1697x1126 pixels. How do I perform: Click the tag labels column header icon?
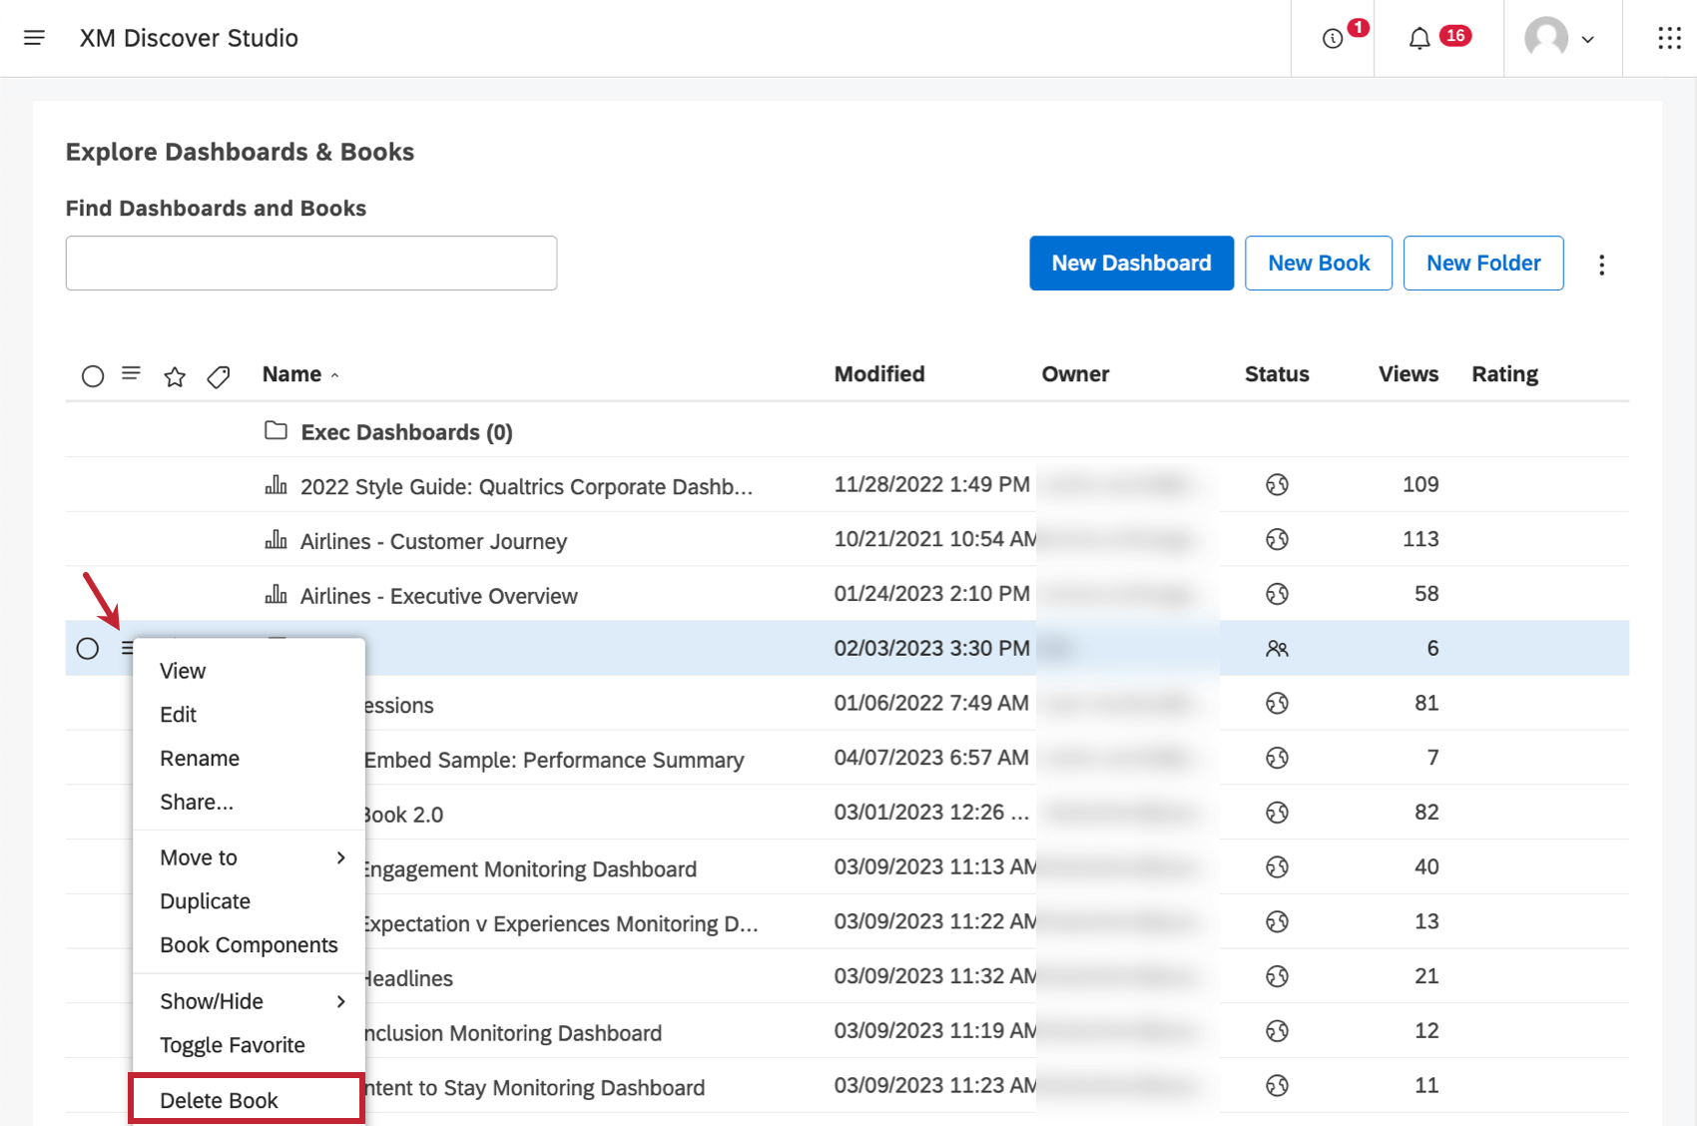219,376
